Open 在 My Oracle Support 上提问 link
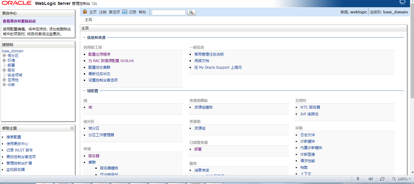414x184 pixels. tap(218, 68)
